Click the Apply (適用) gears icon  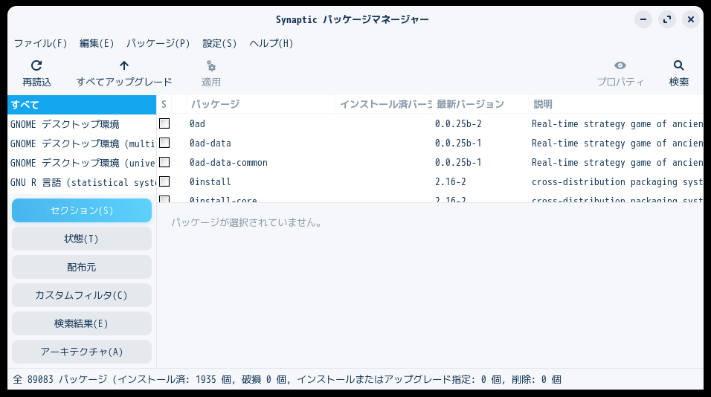point(211,66)
